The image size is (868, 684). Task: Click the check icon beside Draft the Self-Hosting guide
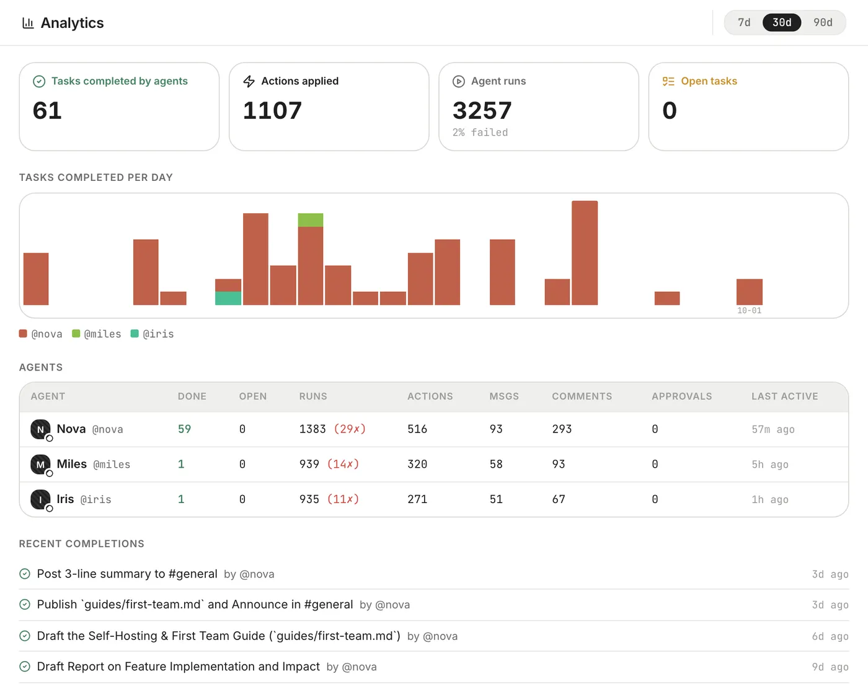[x=25, y=636]
